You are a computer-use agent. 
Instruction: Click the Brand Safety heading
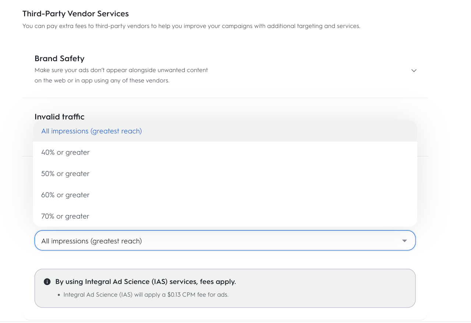pos(60,59)
